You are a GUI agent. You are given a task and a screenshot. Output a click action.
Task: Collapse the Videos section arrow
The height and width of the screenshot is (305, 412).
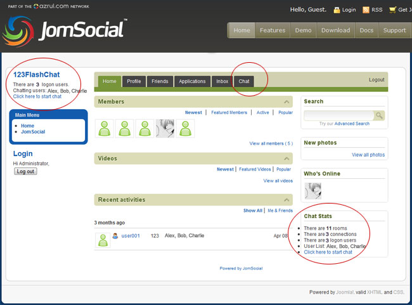click(287, 159)
